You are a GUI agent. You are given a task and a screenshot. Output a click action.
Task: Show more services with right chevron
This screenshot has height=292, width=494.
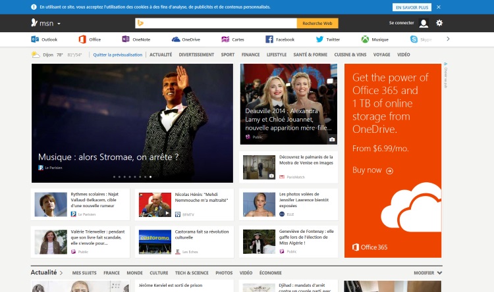pos(448,39)
